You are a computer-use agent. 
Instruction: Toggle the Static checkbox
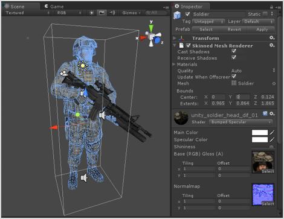tap(265, 14)
